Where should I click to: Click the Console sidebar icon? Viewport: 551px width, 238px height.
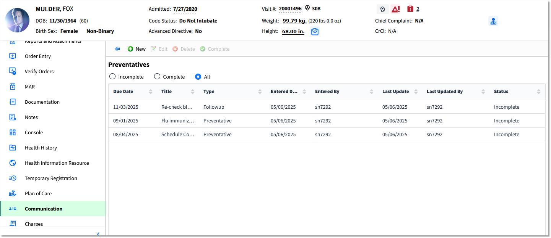13,132
